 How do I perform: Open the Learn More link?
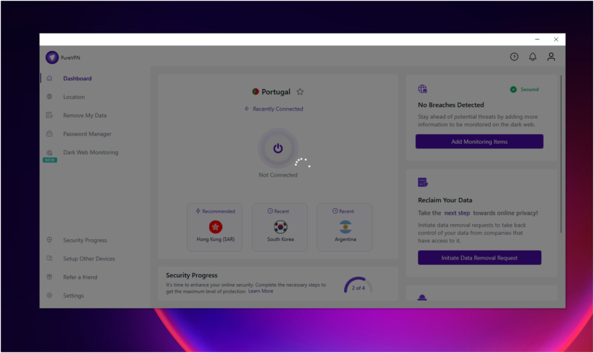coord(261,291)
